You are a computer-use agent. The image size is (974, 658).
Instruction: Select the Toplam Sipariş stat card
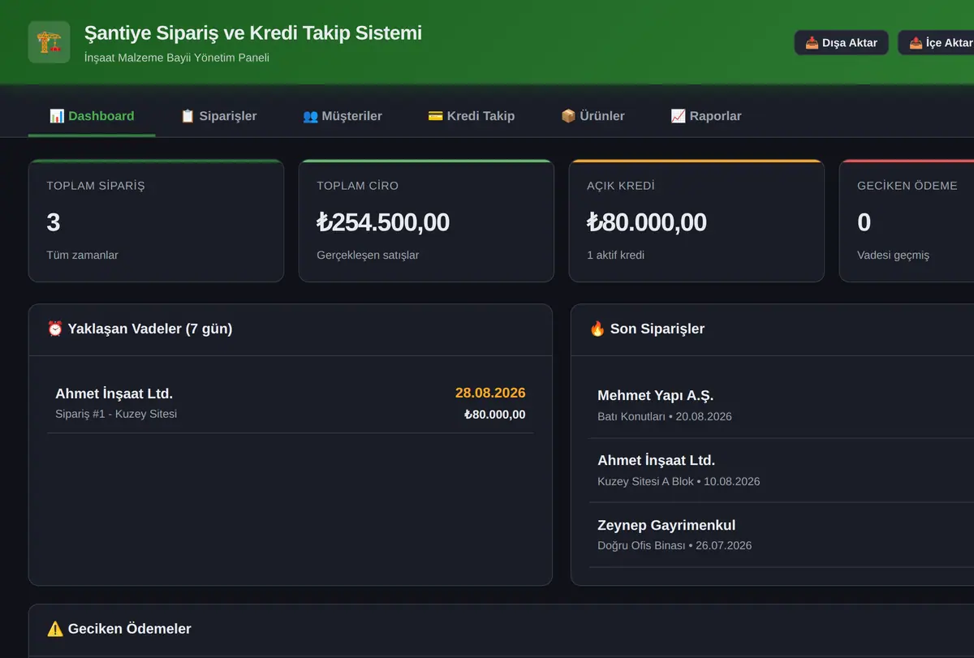coord(156,221)
